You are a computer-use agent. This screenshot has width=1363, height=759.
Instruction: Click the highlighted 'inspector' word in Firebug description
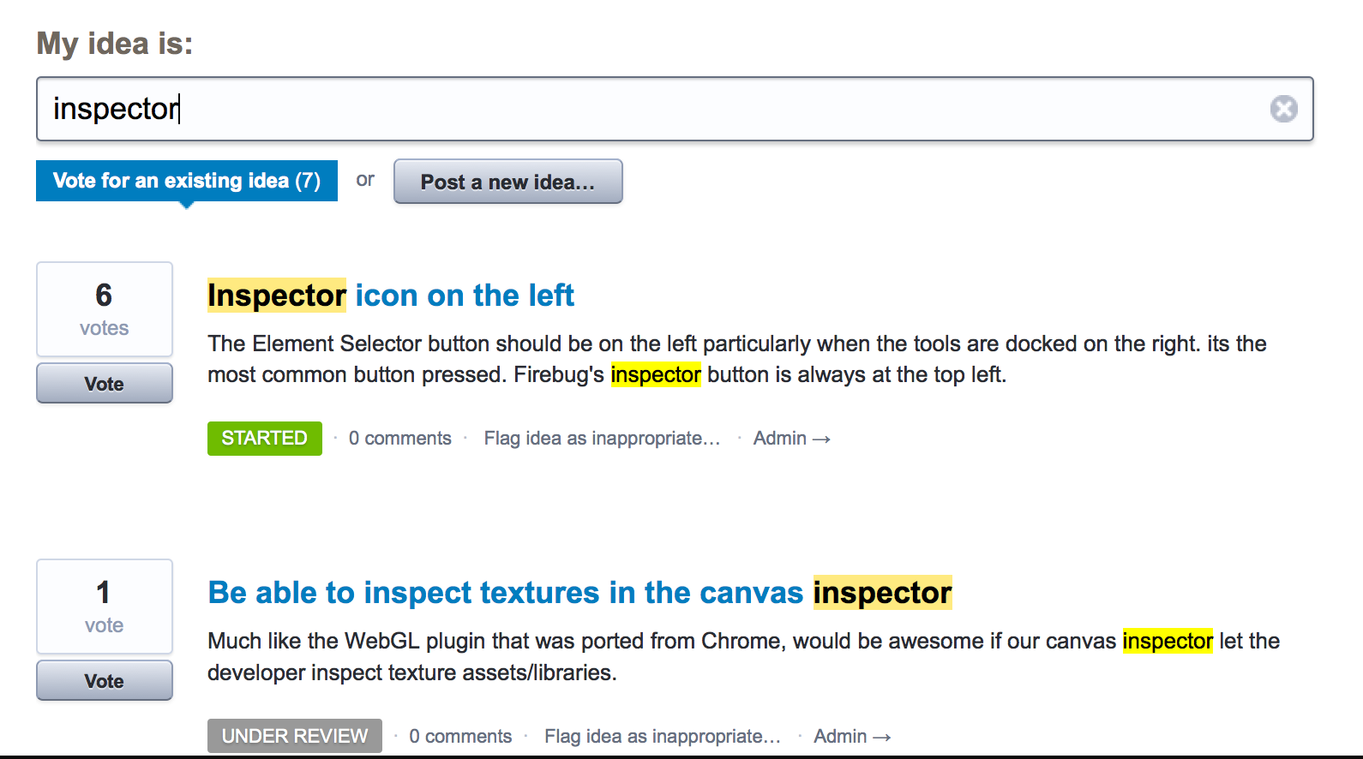tap(656, 374)
